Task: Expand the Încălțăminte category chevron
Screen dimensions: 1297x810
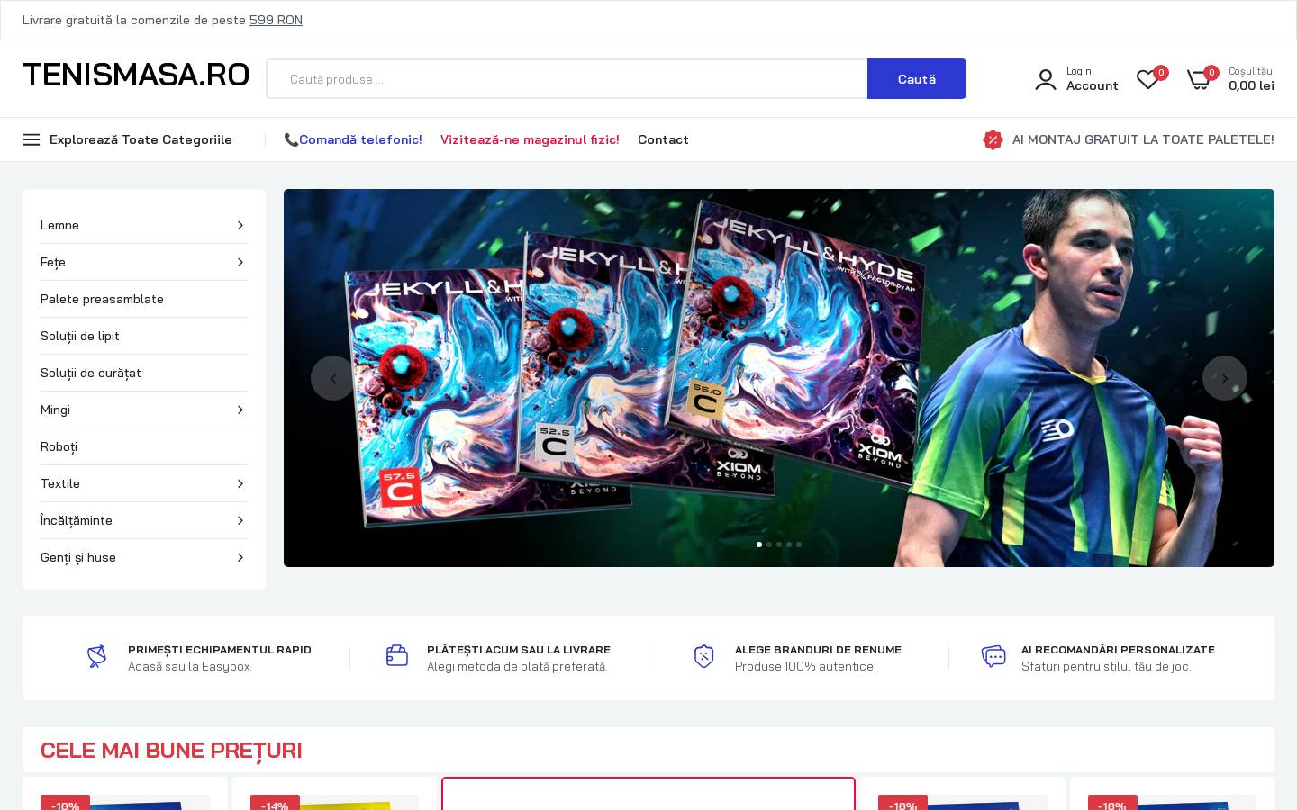Action: click(x=240, y=520)
